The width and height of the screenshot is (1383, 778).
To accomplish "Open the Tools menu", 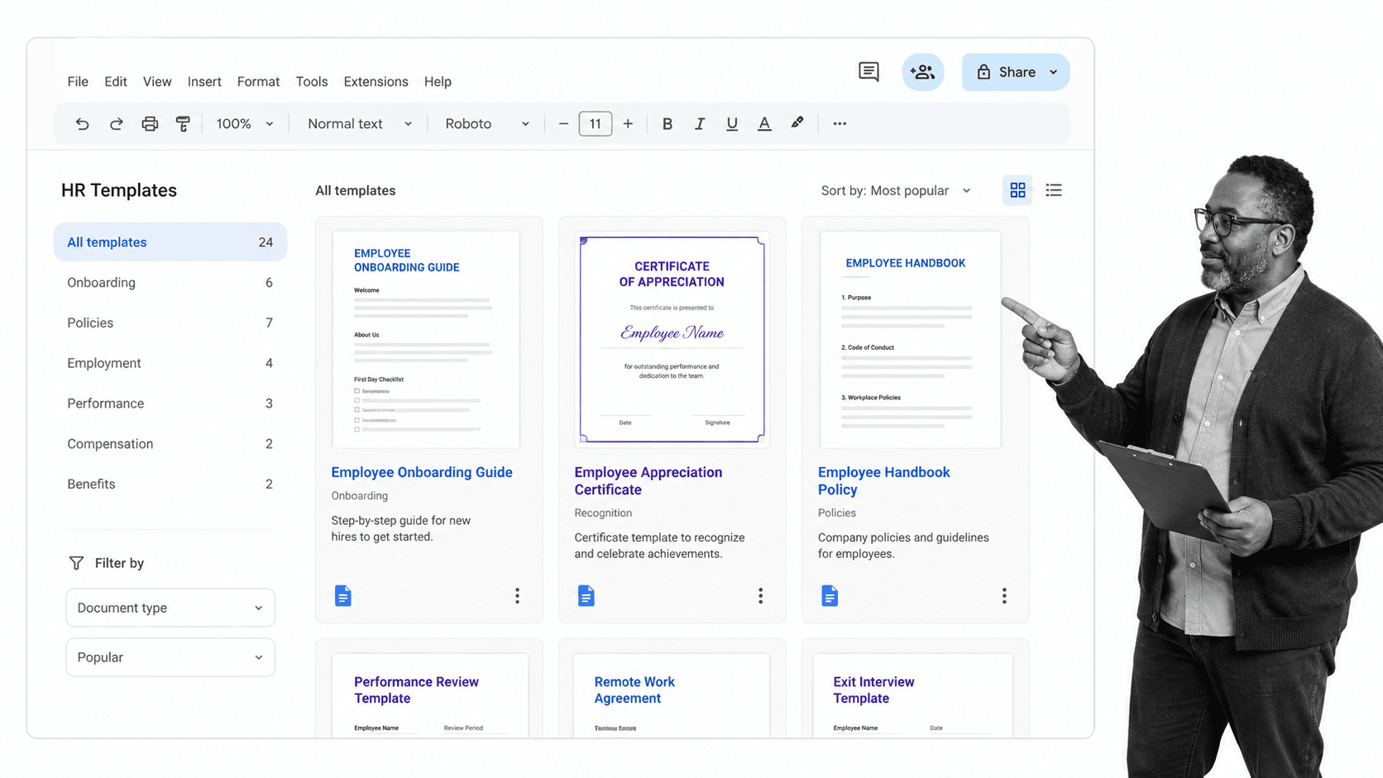I will [312, 82].
